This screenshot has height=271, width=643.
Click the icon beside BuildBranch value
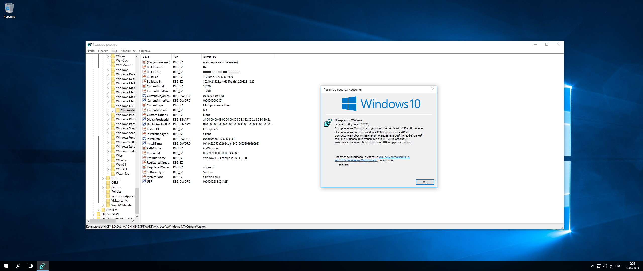tap(144, 67)
